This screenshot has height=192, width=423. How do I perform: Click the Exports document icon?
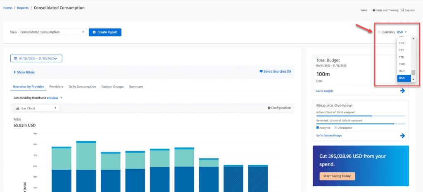(x=403, y=10)
